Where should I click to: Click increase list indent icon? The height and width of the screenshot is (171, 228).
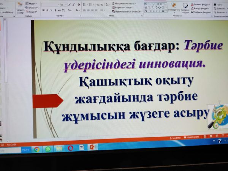pyautogui.click(x=102, y=5)
